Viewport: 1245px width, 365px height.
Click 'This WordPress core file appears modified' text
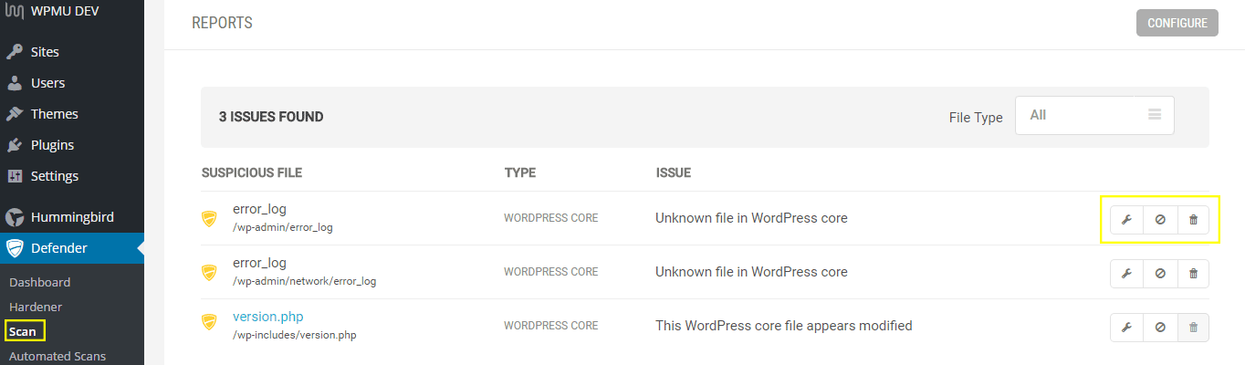point(784,325)
